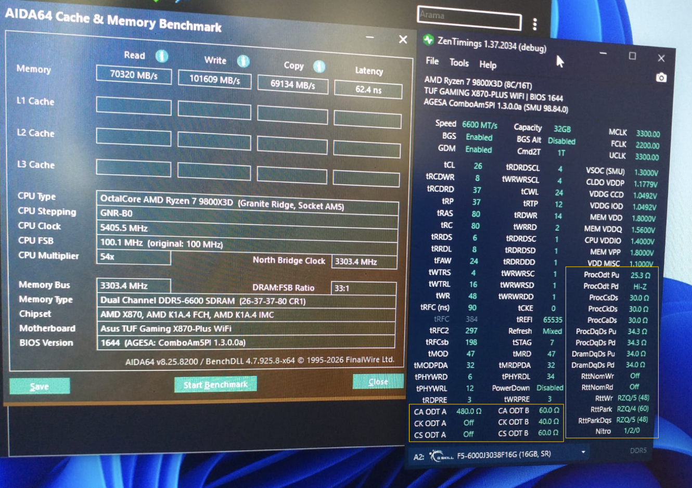
Task: Click the tRFC2 value 297
Action: pyautogui.click(x=471, y=330)
